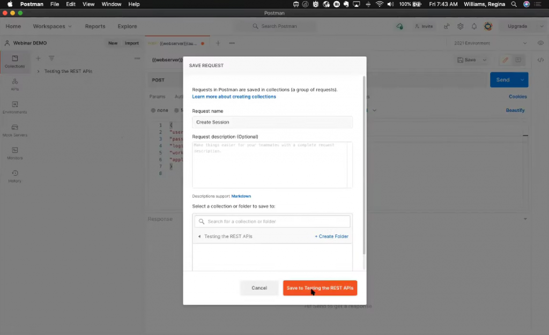Open the History sidebar panel
549x335 pixels.
point(14,176)
